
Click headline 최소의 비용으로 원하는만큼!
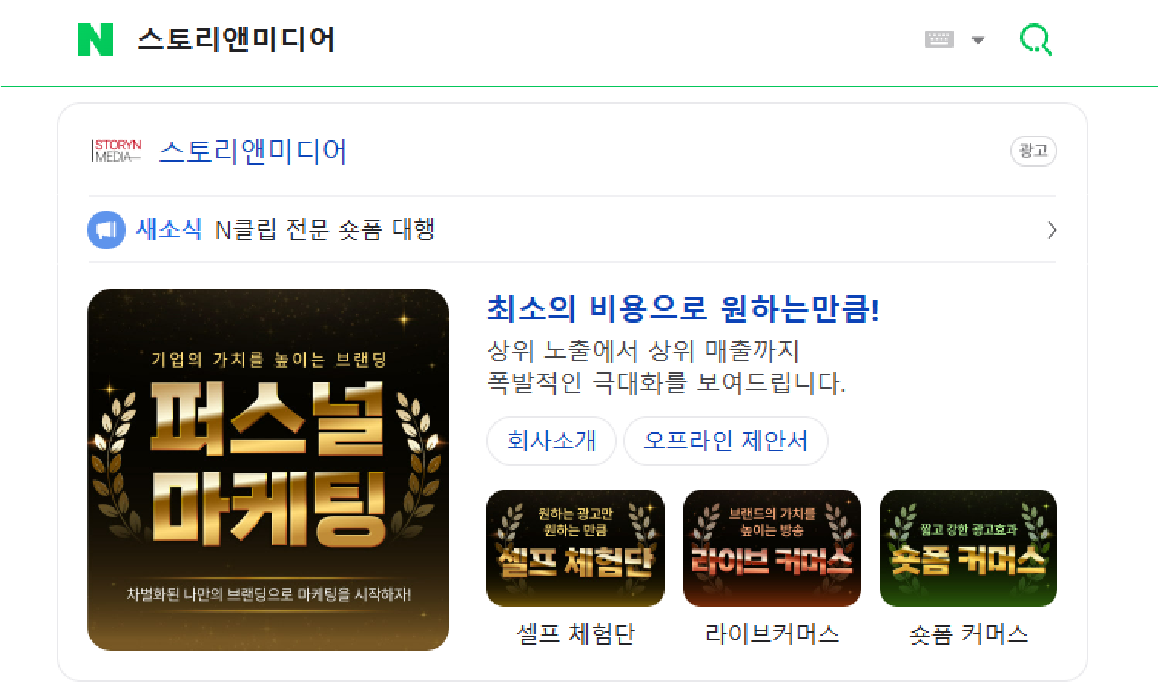683,308
